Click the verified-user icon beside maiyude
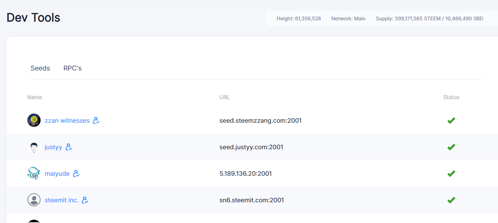This screenshot has height=223, width=498. coord(76,174)
